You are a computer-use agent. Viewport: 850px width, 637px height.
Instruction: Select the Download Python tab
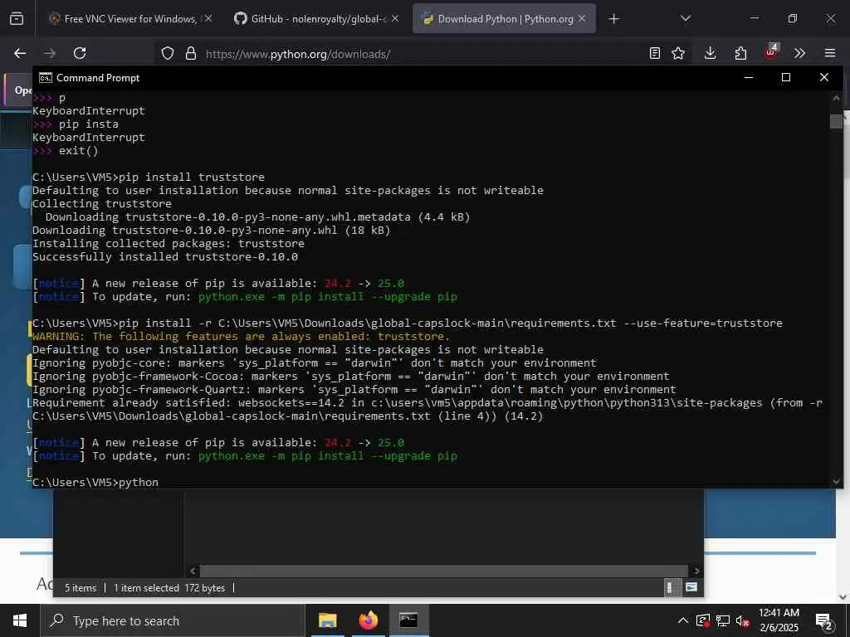point(504,19)
